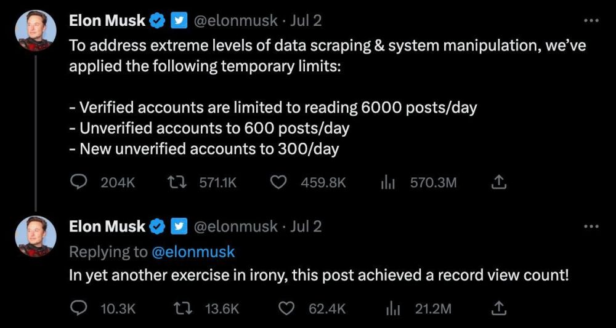
Task: Open the Elon Musk display name in first tweet
Action: [107, 20]
